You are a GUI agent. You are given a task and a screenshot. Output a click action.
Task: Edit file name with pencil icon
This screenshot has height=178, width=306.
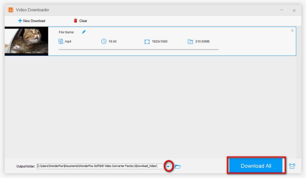point(84,32)
